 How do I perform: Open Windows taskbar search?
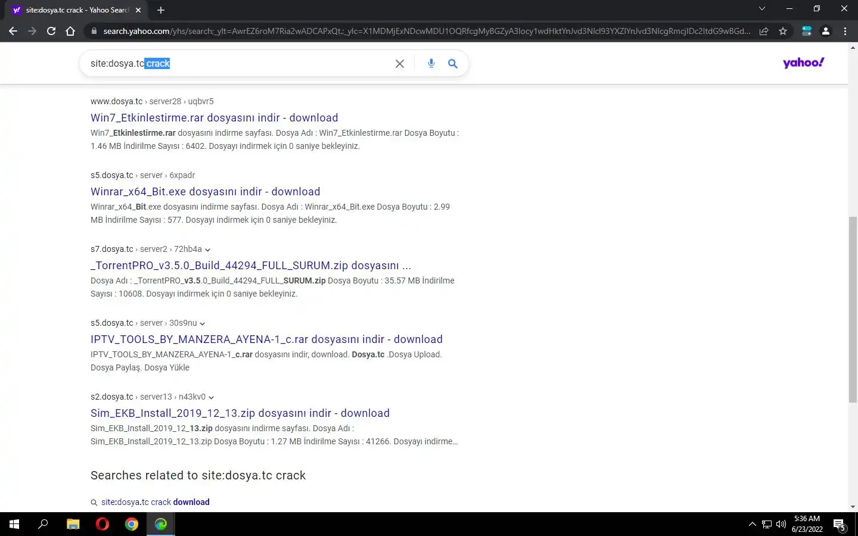(x=43, y=524)
